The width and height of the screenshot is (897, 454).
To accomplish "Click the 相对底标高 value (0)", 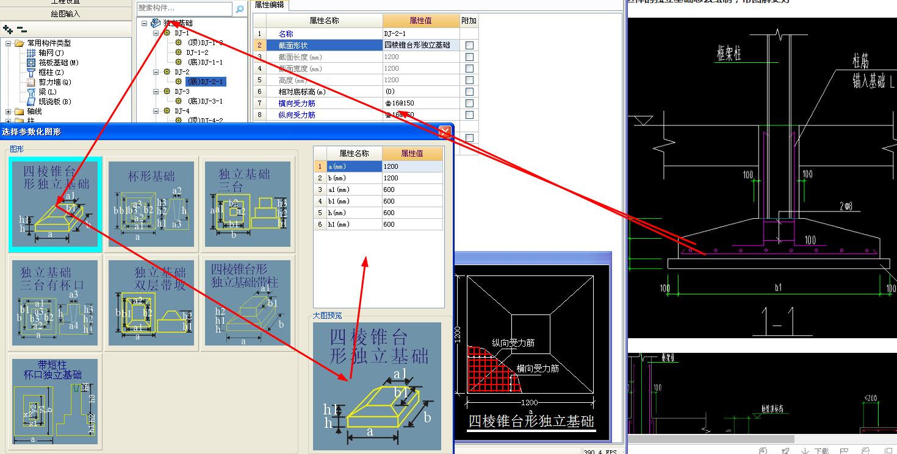I will [x=421, y=91].
